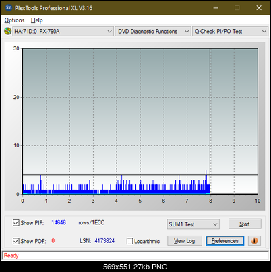
Task: Open the Preferences button
Action: click(225, 241)
